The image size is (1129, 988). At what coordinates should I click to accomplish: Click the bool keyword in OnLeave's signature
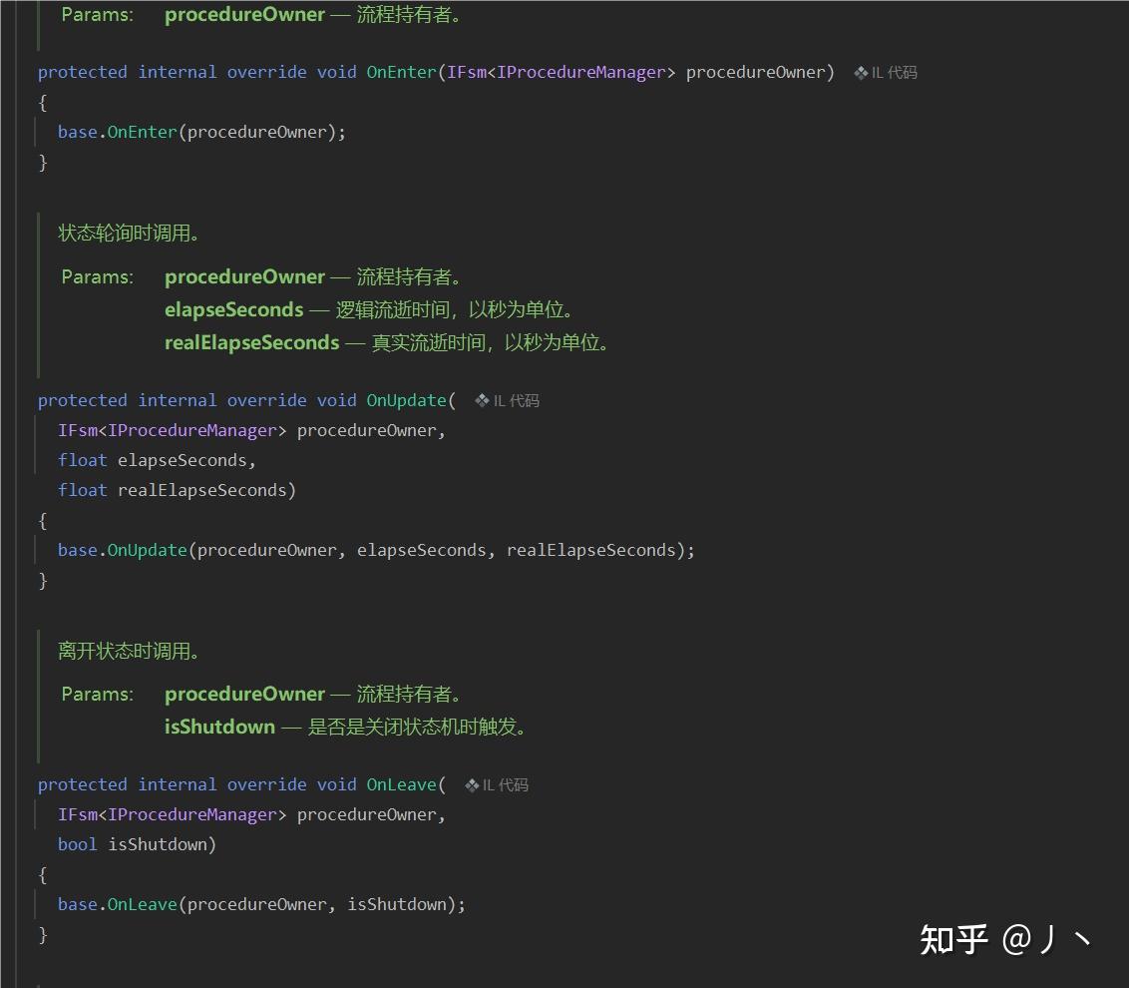point(77,844)
